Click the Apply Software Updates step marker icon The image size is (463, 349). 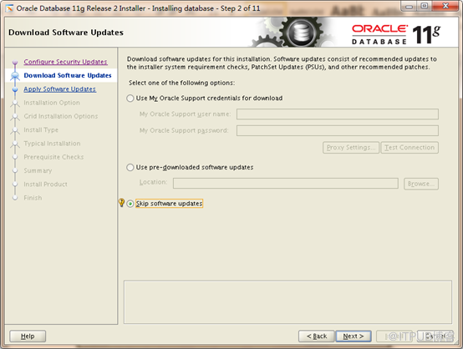coord(15,89)
